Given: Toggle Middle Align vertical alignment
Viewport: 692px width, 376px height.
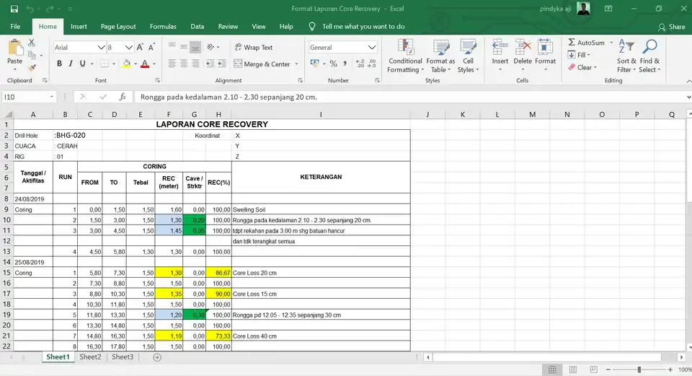Looking at the screenshot, I should tap(184, 47).
